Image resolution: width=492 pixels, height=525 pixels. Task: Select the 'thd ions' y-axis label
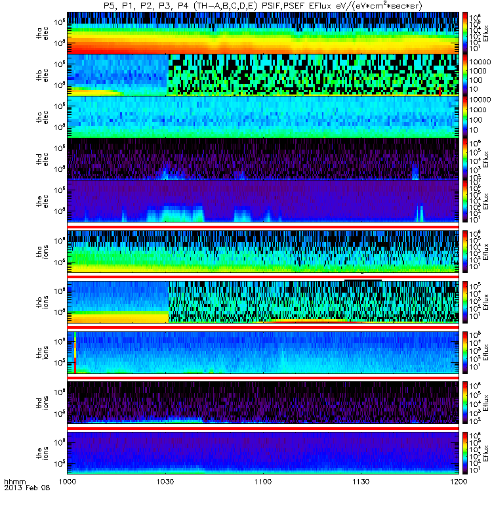tap(42, 403)
